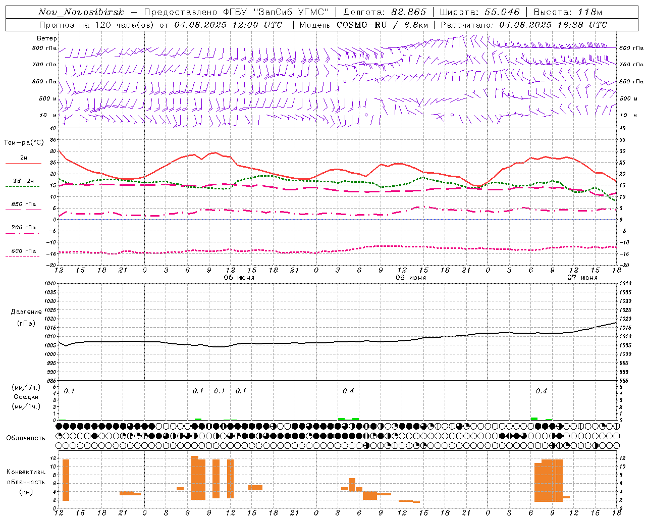This screenshot has height=517, width=646.
Task: Click the '06 июня' date label
Action: [x=411, y=277]
